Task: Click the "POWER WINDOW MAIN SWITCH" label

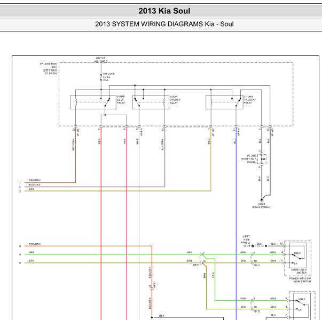Action: [300, 280]
